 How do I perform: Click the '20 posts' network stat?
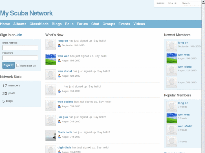(9, 93)
